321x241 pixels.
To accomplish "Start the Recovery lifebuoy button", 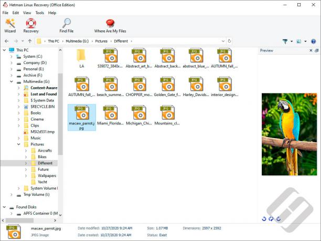I will [31, 26].
